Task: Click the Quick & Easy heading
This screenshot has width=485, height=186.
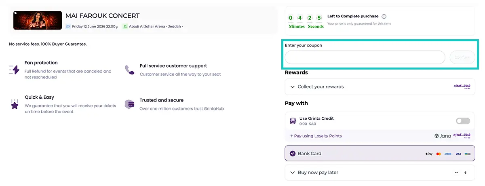Action: (39, 97)
